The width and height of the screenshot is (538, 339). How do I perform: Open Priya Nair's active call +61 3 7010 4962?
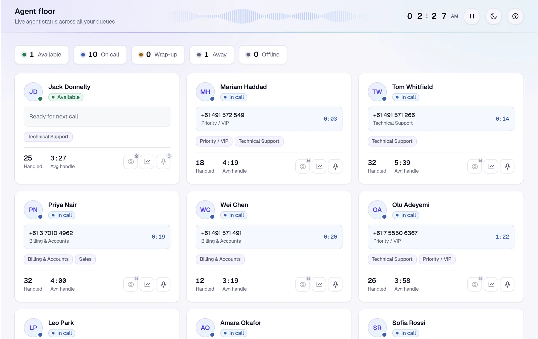click(97, 237)
